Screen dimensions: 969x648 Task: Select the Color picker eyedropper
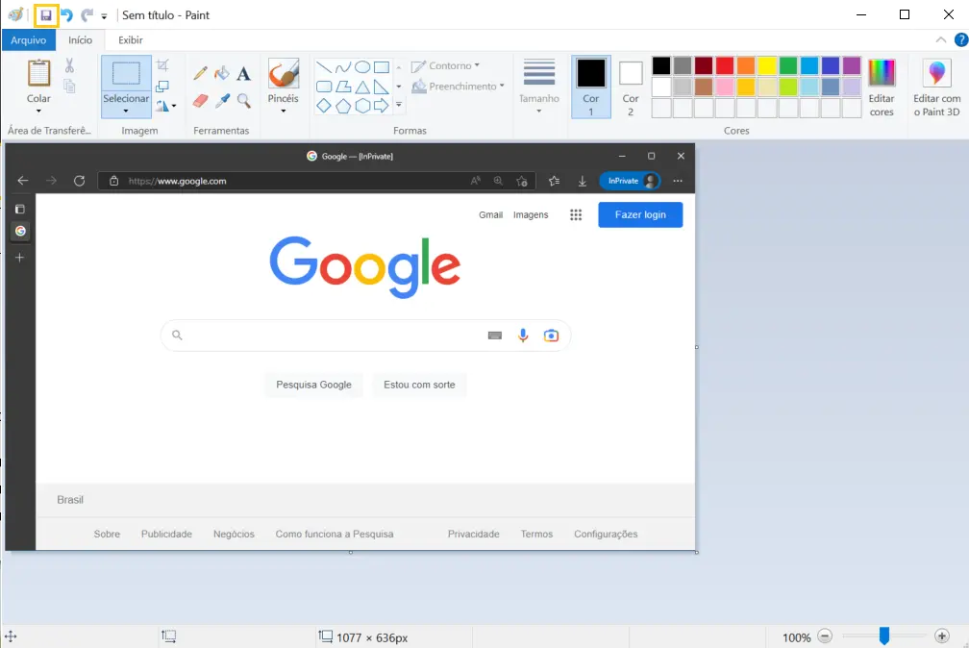[222, 100]
